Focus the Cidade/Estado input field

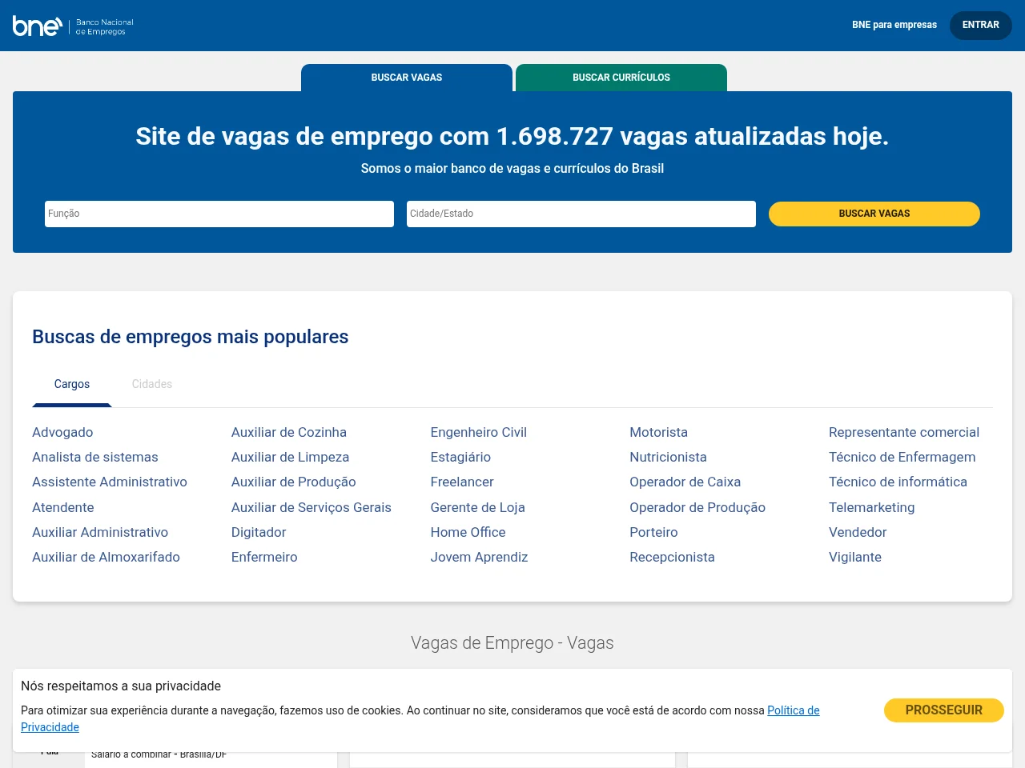coord(581,214)
